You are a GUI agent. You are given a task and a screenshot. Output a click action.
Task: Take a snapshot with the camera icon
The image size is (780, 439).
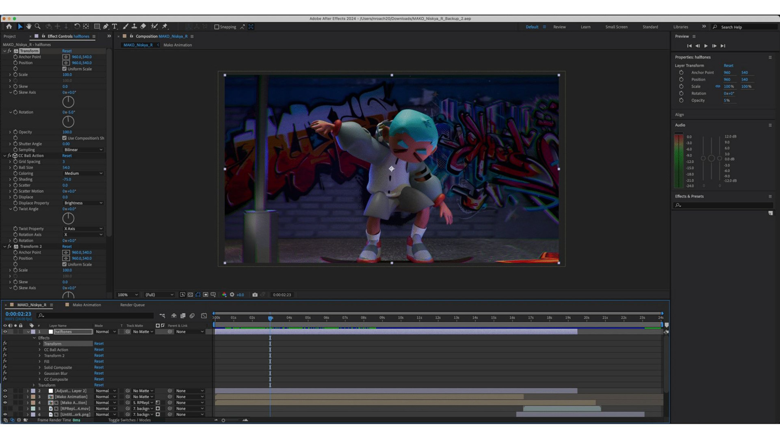click(x=255, y=295)
